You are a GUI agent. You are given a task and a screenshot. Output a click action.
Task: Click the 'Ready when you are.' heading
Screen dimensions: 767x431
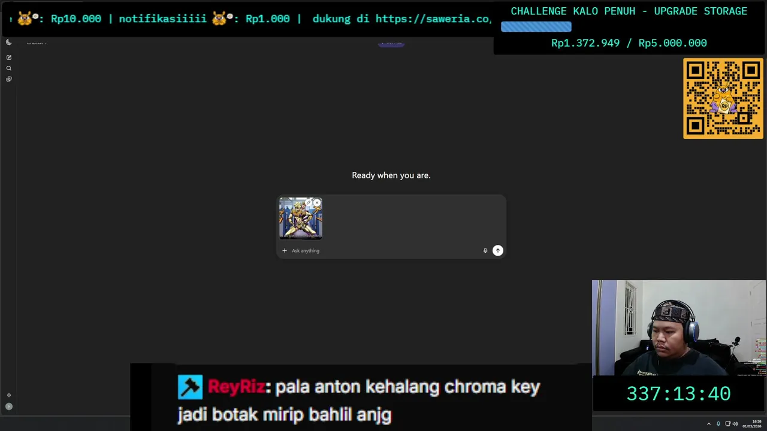[391, 175]
